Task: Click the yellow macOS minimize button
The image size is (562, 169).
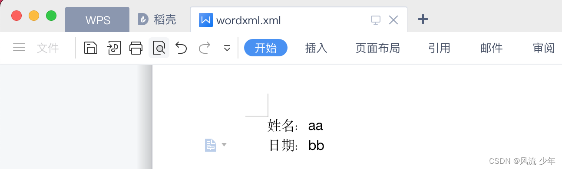Action: (x=34, y=16)
